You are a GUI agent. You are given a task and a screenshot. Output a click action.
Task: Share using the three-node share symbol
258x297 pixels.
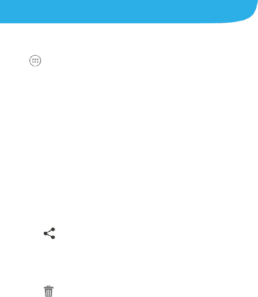coord(49,233)
